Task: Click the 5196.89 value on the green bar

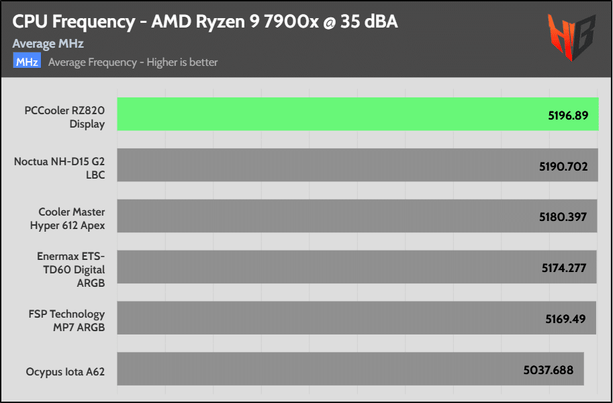Action: point(567,116)
